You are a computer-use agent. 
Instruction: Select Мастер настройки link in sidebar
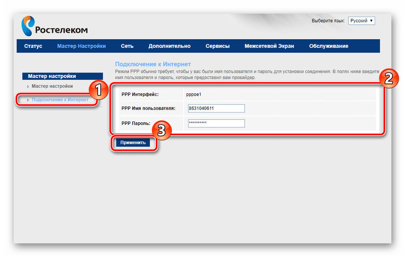[52, 86]
